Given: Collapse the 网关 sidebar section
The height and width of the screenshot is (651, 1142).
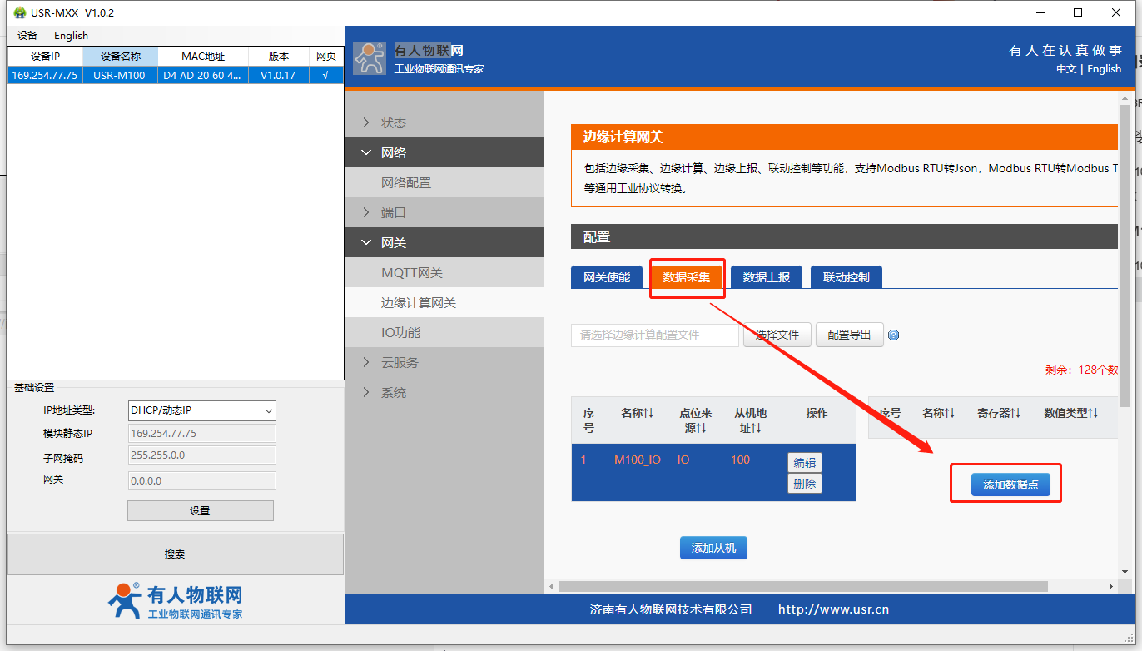Looking at the screenshot, I should [444, 242].
